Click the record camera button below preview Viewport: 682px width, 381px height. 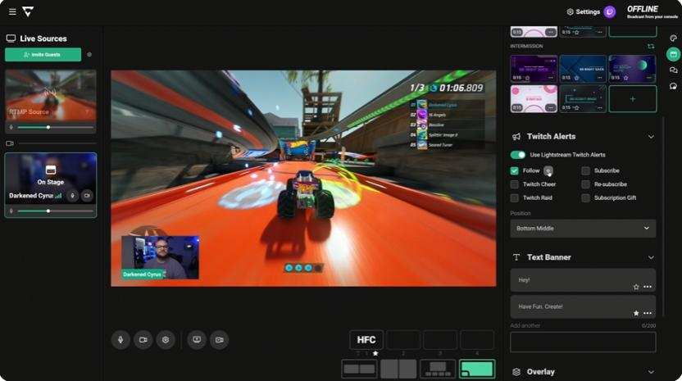[219, 340]
